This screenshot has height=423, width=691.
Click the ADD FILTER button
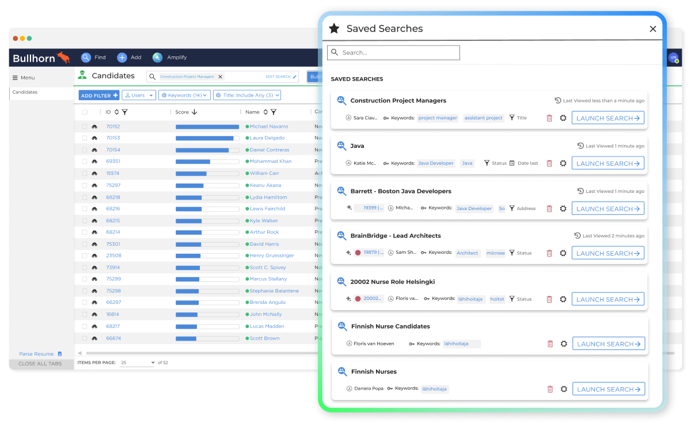99,96
